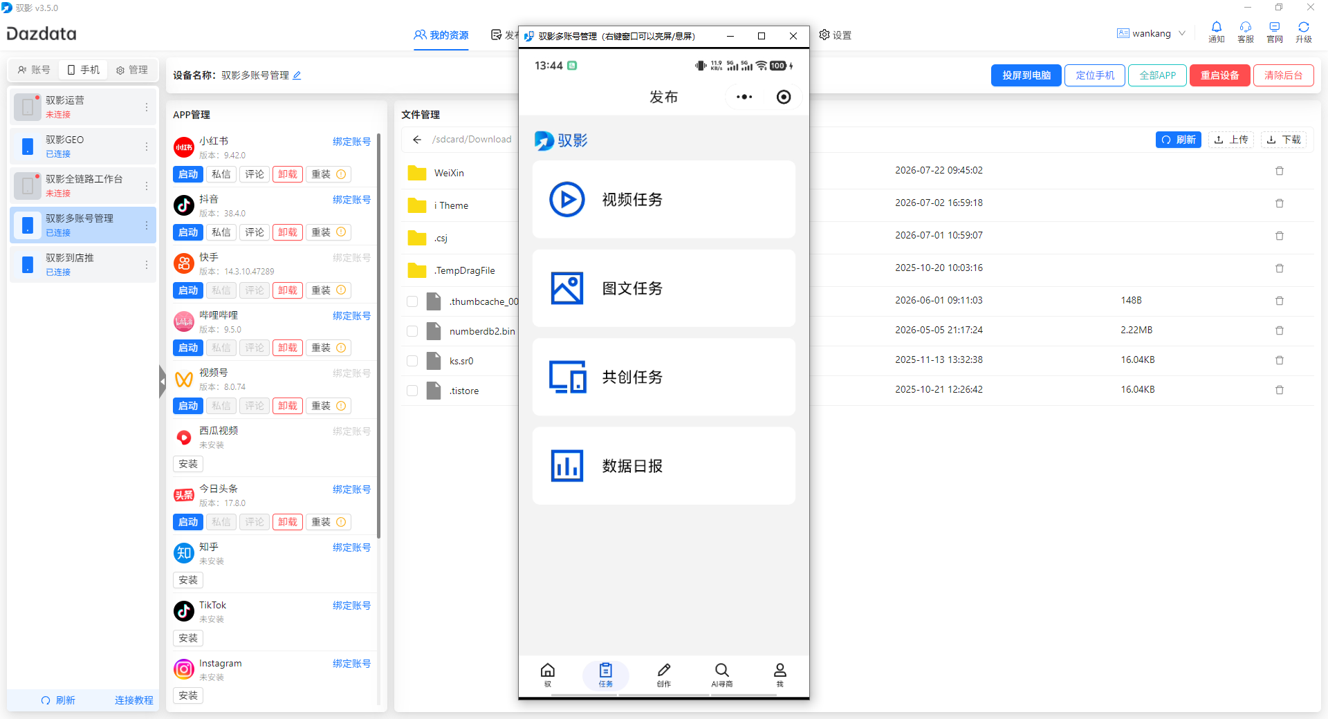Screen dimensions: 1328x719
Task: Open options menu for 驭影运营 device
Action: tap(147, 107)
